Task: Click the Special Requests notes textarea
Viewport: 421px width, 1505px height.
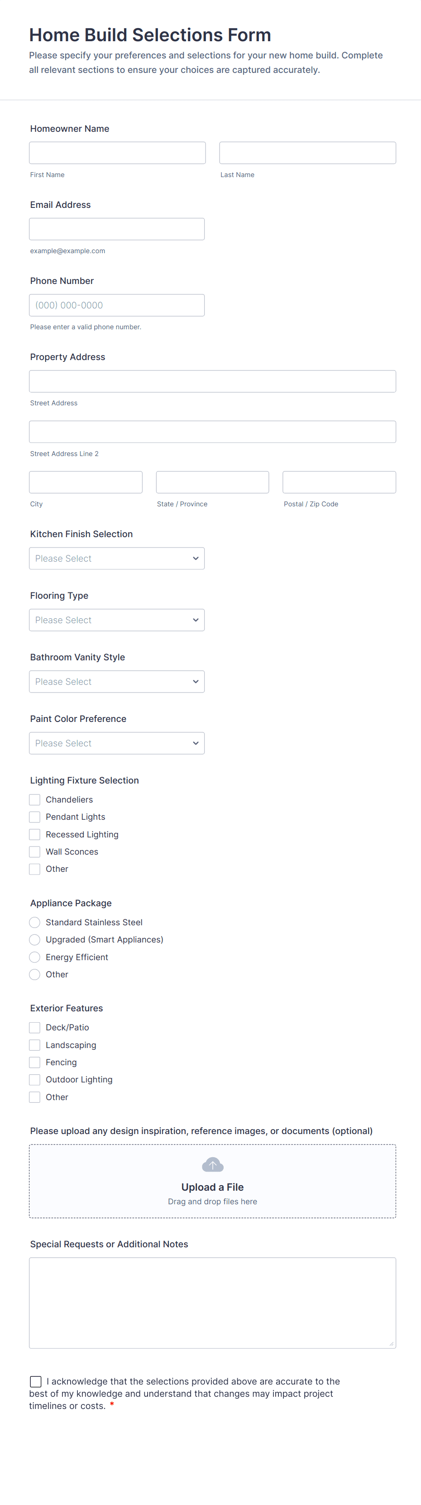Action: coord(213,1302)
